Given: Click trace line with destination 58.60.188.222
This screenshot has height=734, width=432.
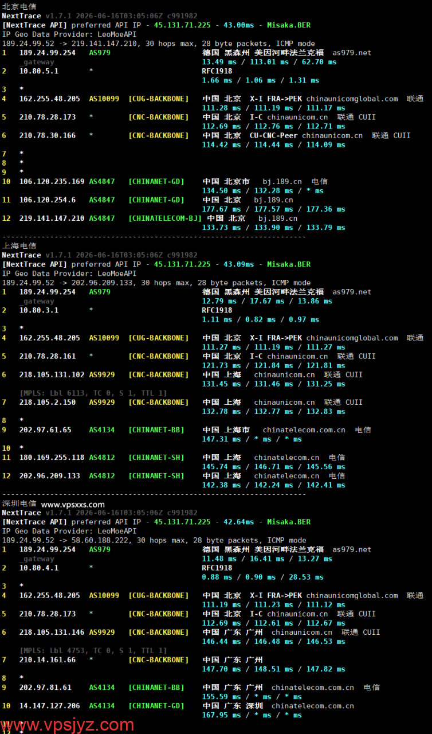Looking at the screenshot, I should [154, 540].
